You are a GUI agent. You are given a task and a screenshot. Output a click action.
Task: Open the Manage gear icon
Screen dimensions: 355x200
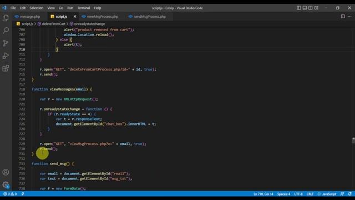pyautogui.click(x=6, y=185)
